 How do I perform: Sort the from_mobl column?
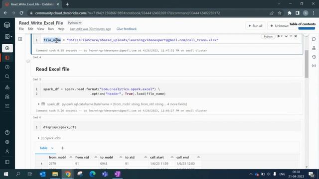click(71, 157)
